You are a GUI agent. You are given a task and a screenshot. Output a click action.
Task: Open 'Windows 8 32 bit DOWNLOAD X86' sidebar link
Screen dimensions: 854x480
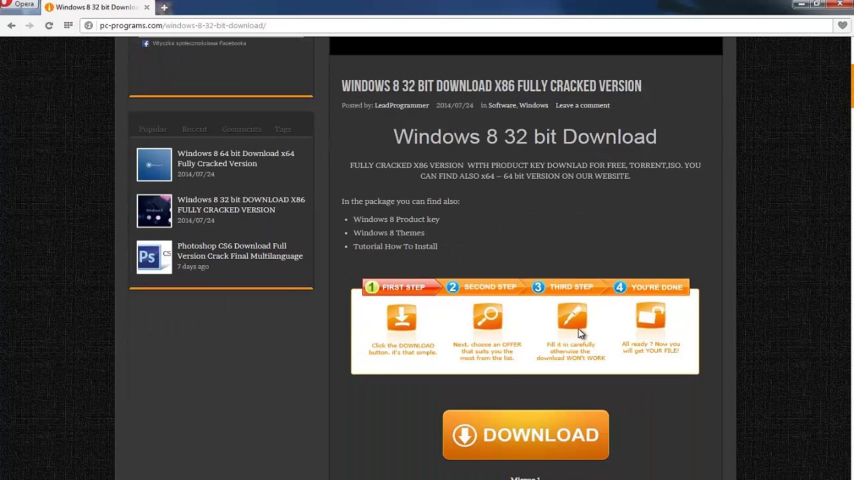tap(241, 204)
